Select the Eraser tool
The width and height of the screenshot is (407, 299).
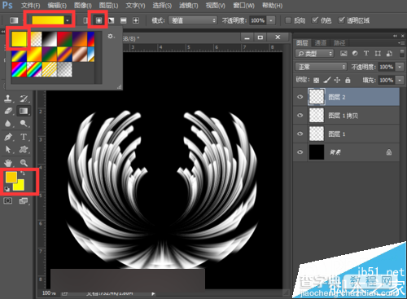tap(8, 111)
